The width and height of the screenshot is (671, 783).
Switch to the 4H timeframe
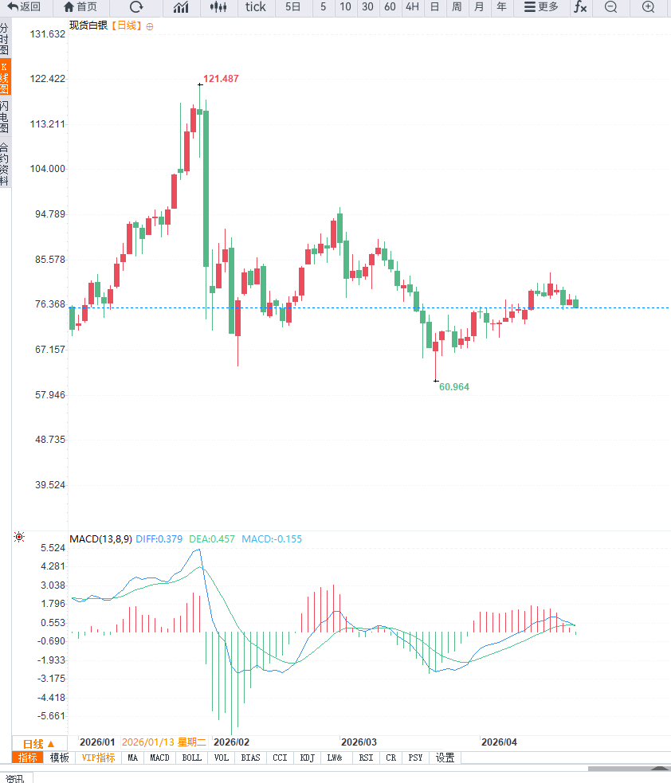click(412, 7)
